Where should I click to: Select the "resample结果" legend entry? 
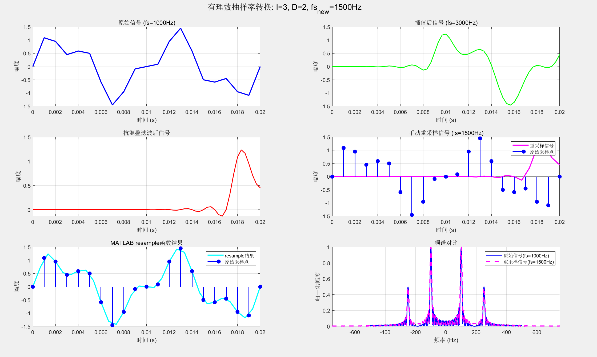tap(239, 256)
